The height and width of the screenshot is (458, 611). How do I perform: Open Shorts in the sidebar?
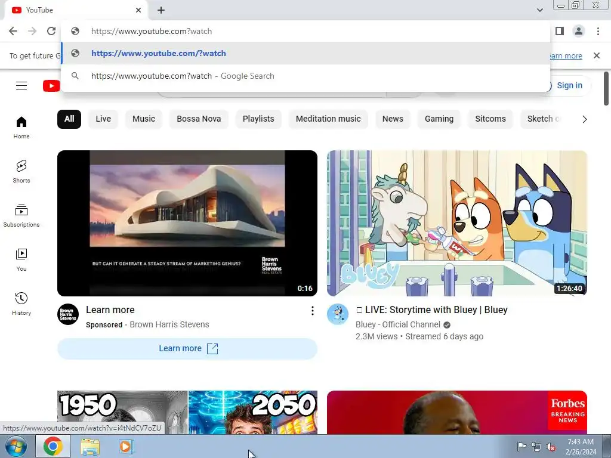pos(21,172)
